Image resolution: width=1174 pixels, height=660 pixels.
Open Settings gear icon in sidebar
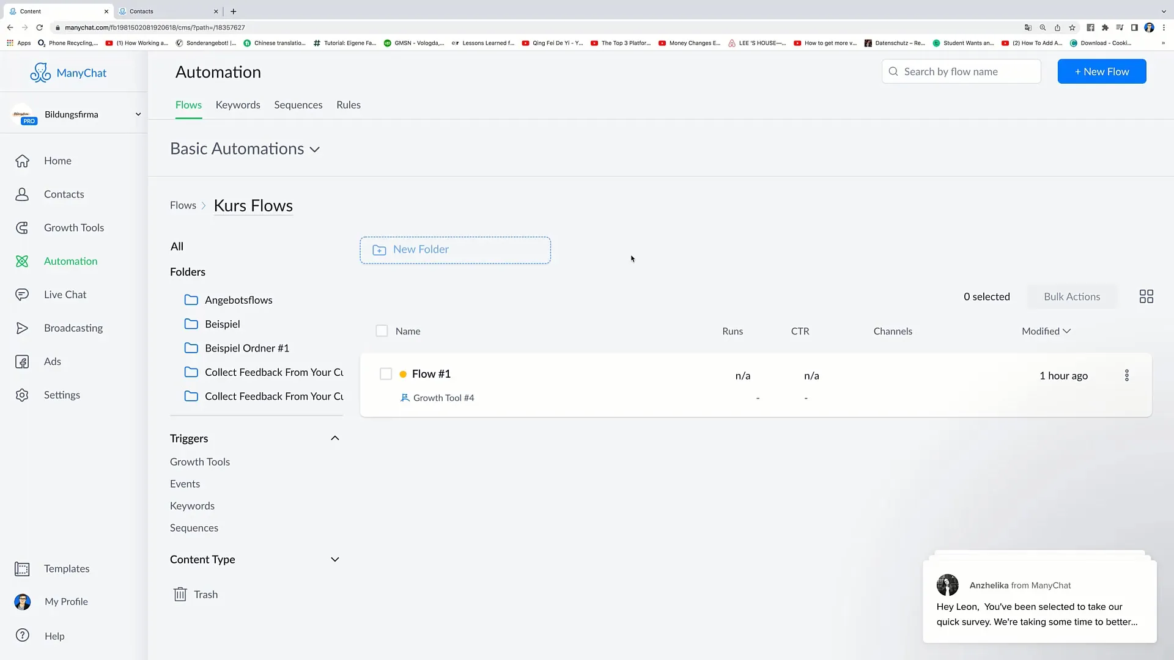point(22,395)
